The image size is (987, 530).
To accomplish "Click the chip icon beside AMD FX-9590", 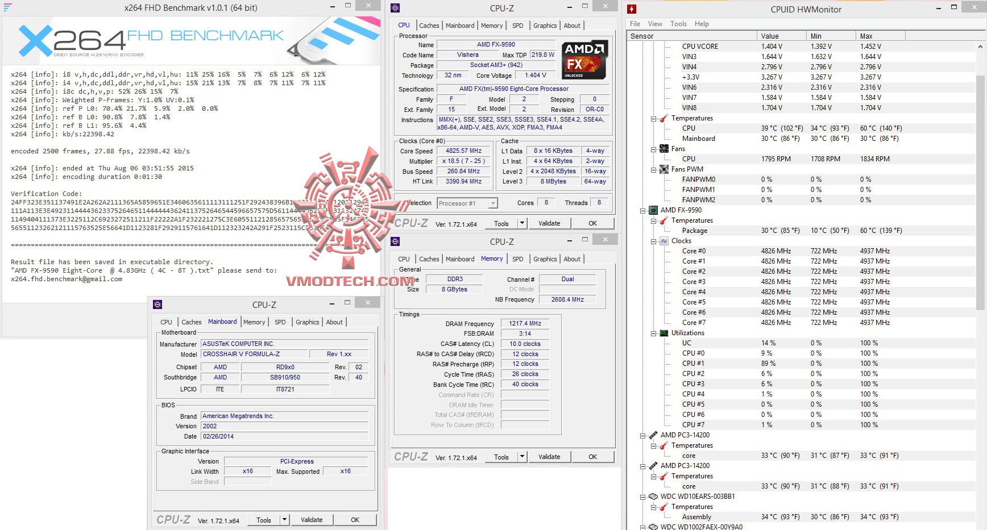I will click(653, 210).
